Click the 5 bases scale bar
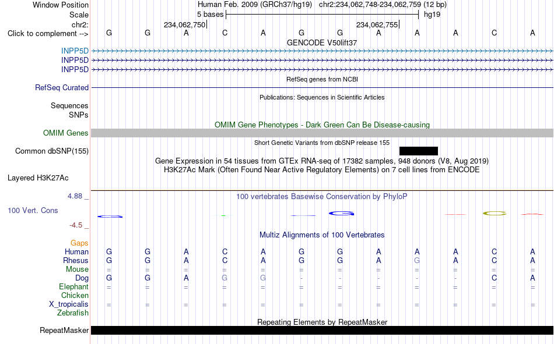 click(322, 15)
